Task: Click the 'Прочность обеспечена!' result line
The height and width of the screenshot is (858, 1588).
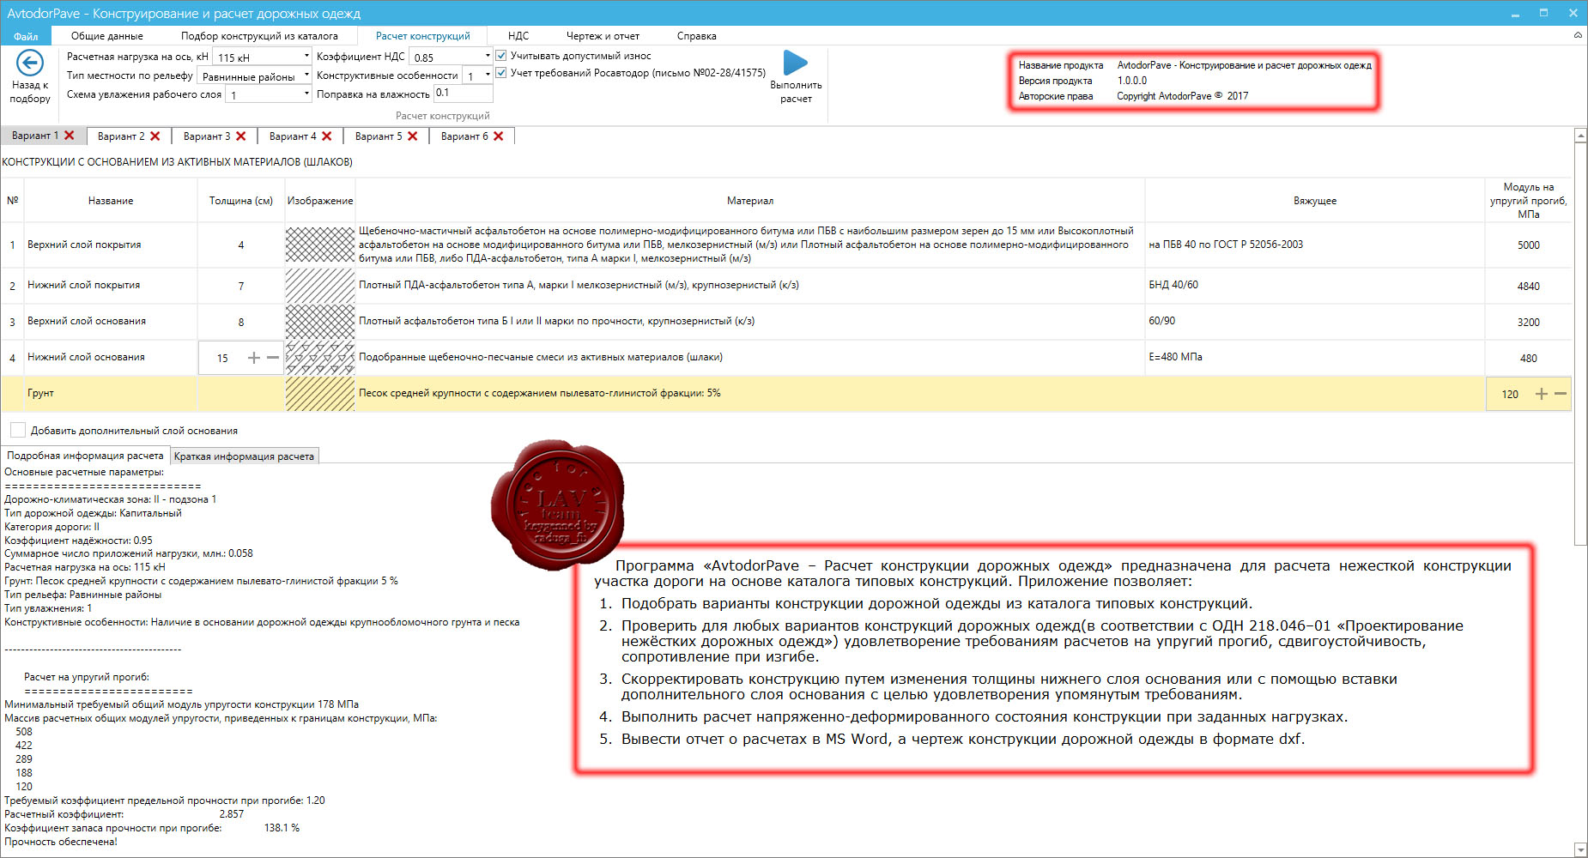Action: tap(61, 842)
